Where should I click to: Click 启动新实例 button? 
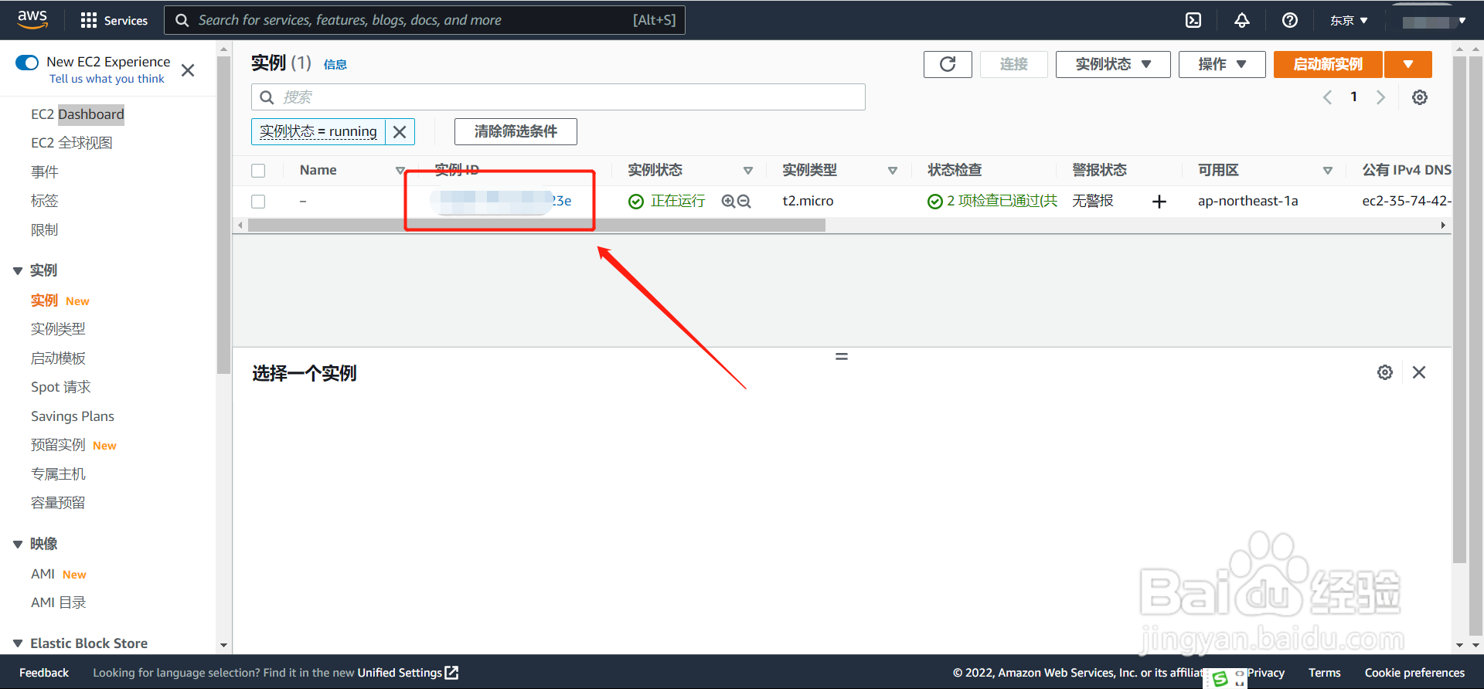[x=1328, y=64]
